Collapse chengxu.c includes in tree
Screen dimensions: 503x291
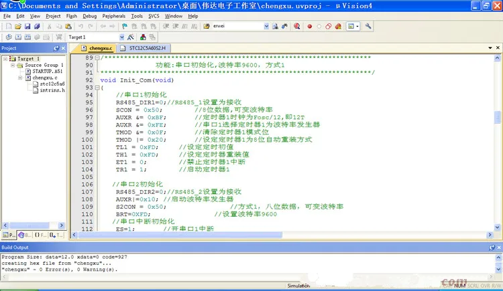point(20,78)
